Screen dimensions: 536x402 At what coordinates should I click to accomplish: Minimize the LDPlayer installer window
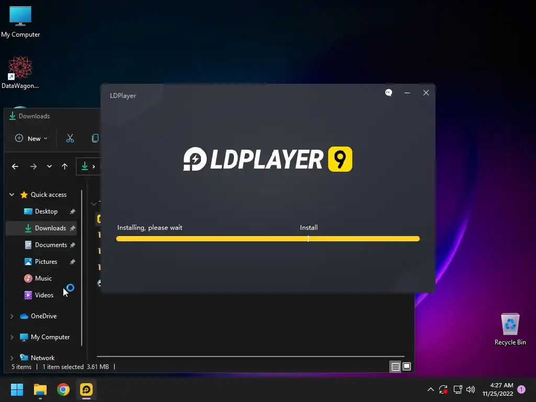coord(407,93)
